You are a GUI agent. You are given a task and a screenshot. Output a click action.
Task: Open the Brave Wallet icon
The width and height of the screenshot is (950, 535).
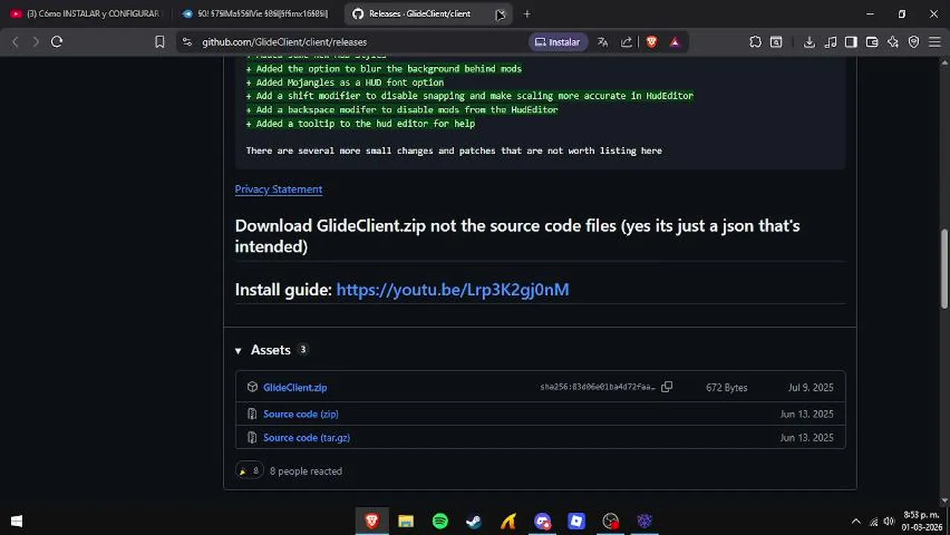[872, 42]
